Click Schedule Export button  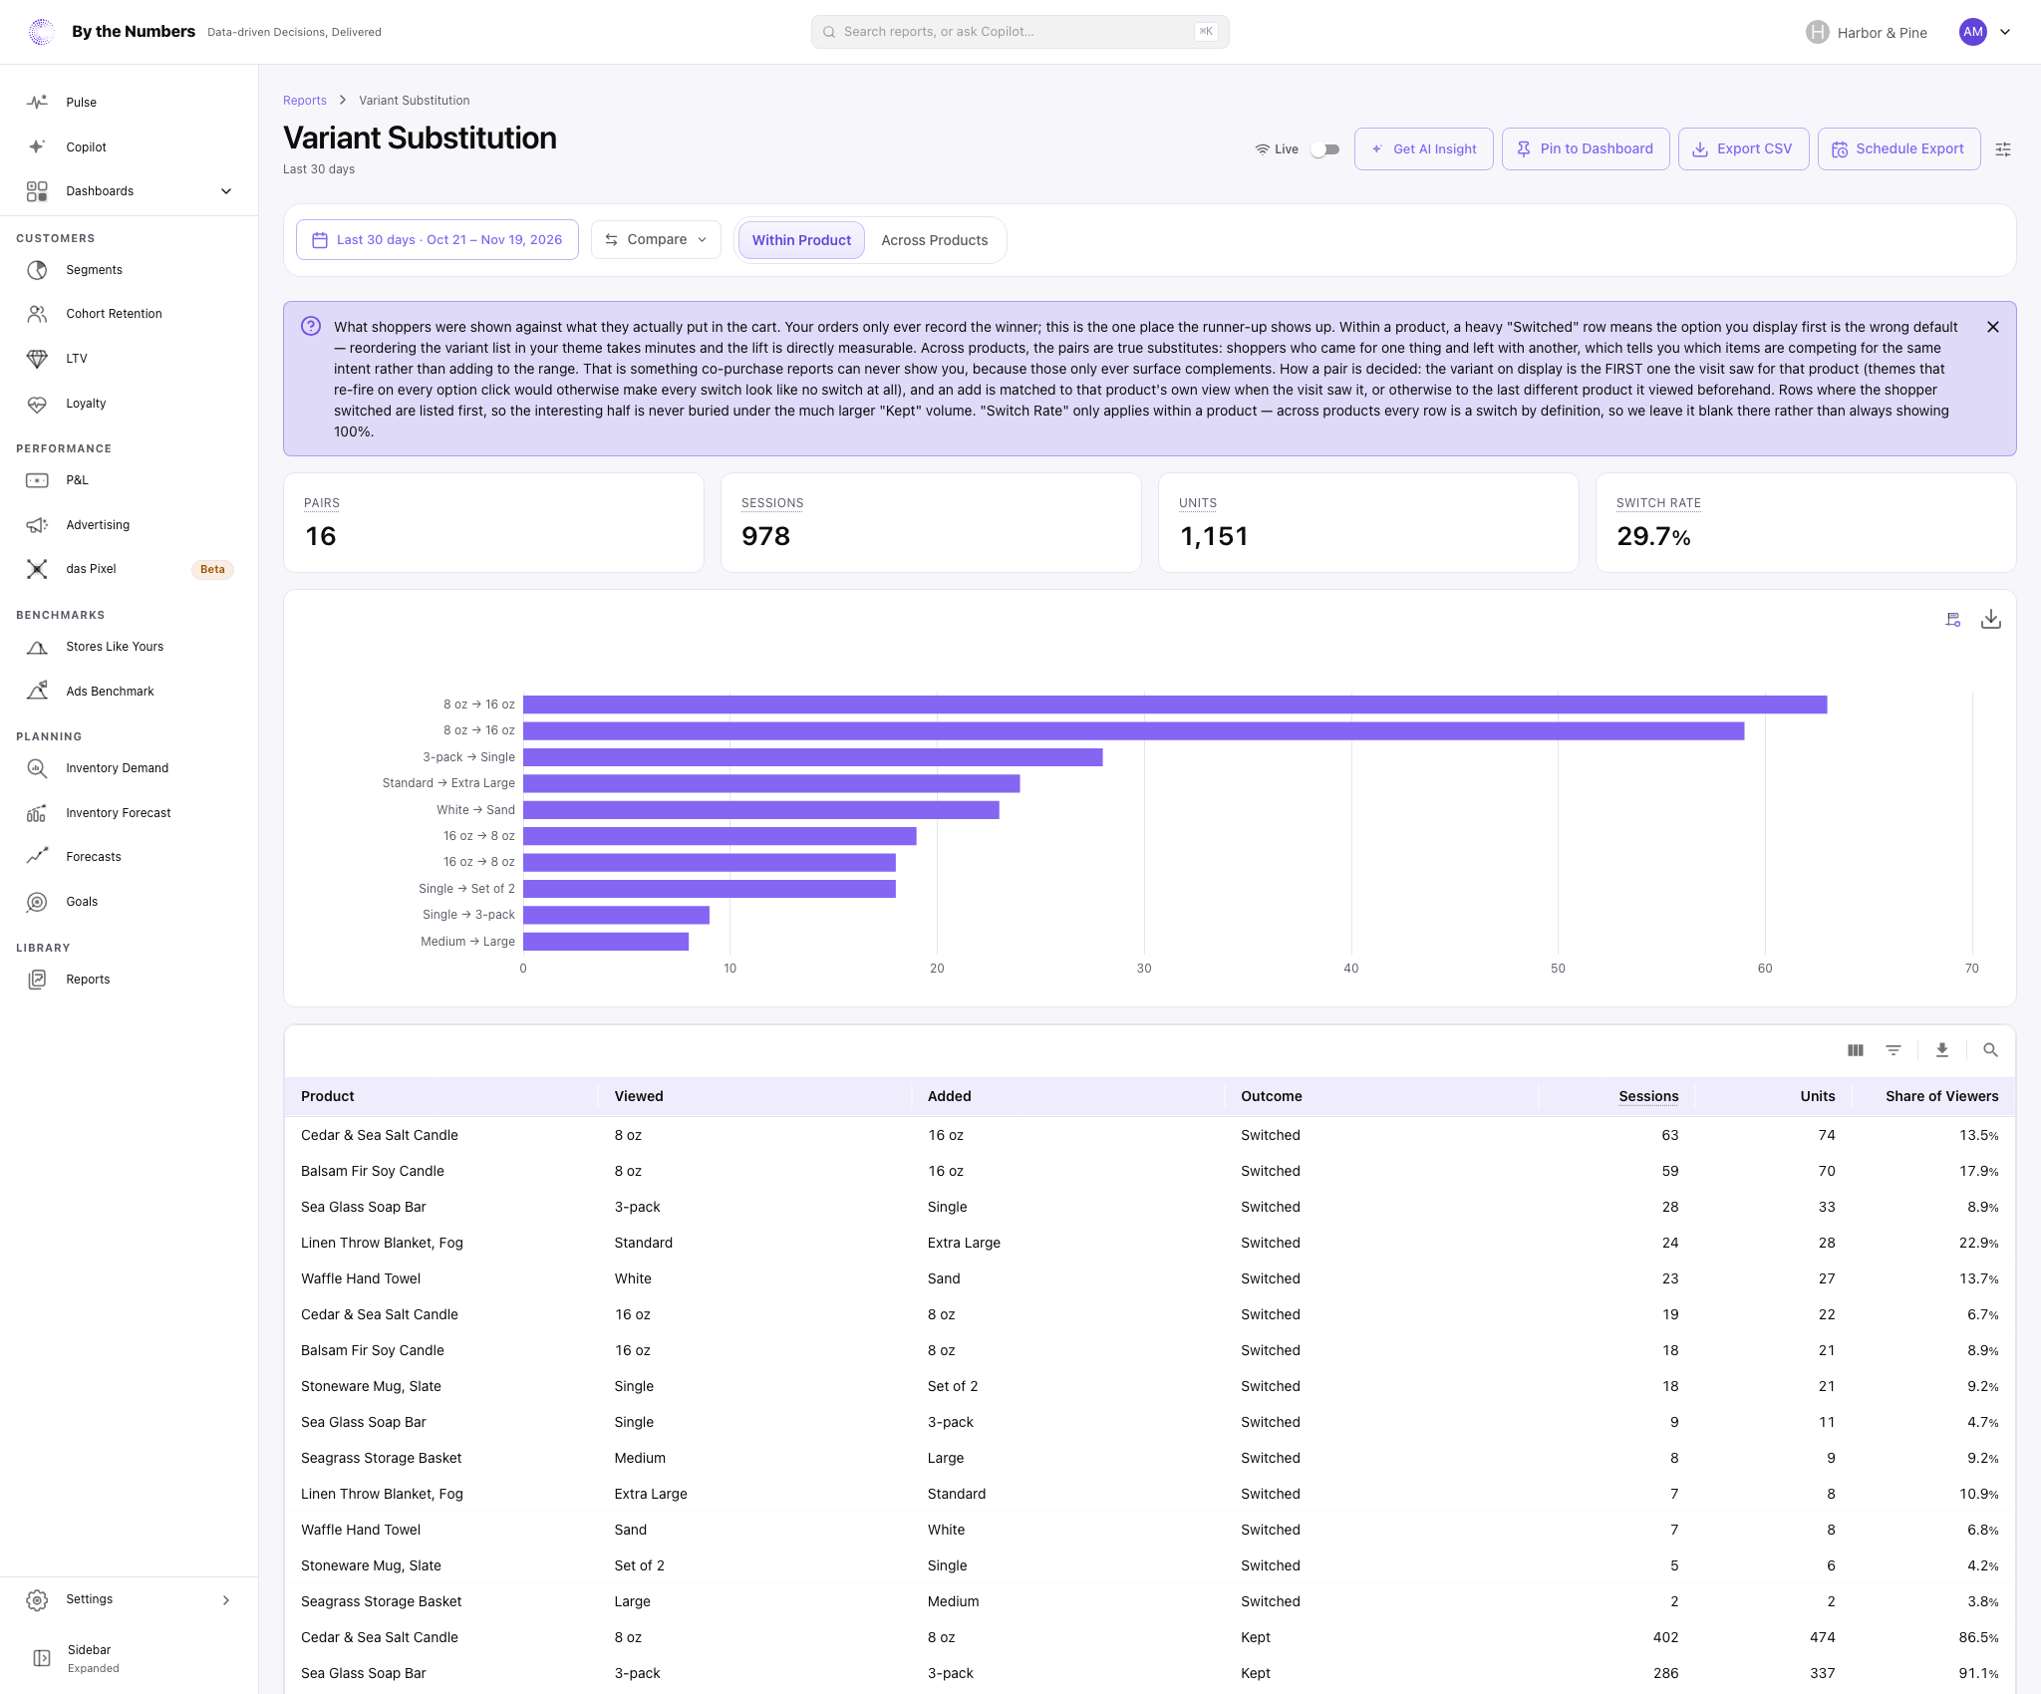pyautogui.click(x=1898, y=149)
